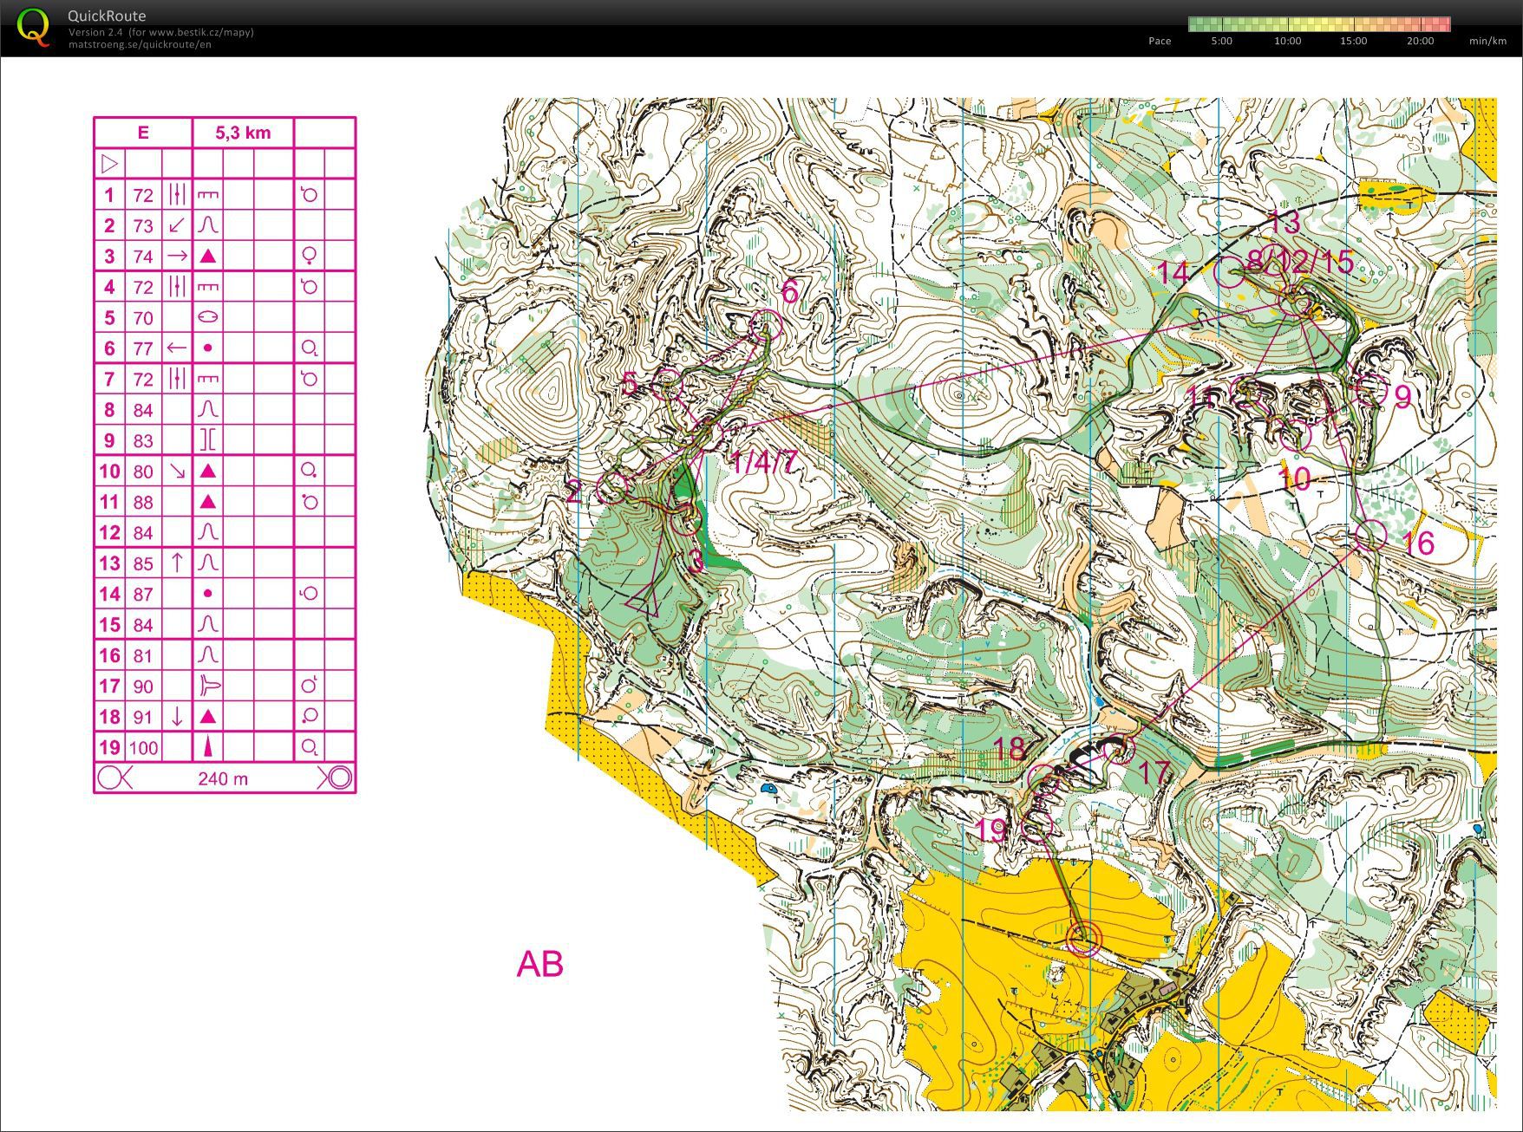Click control circle 16 on the map
Image resolution: width=1523 pixels, height=1132 pixels.
[1370, 536]
